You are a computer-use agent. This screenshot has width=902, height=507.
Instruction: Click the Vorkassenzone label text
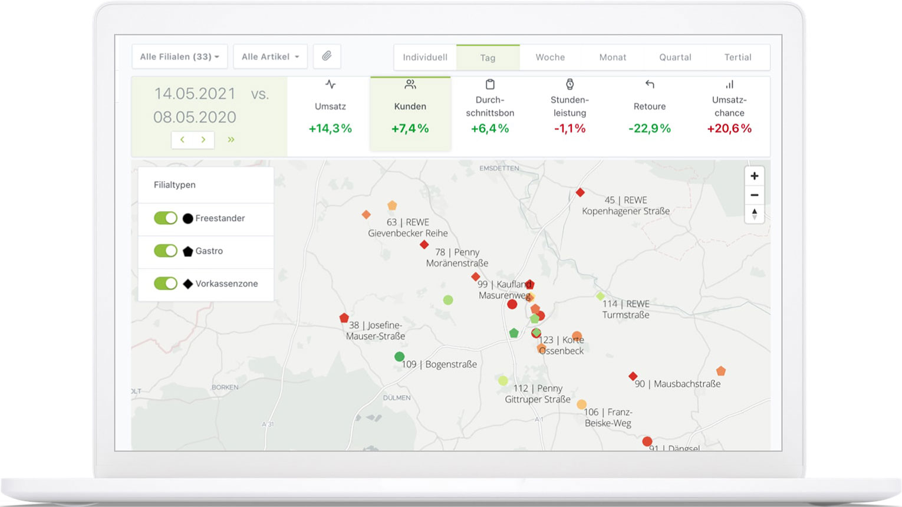[x=226, y=284]
